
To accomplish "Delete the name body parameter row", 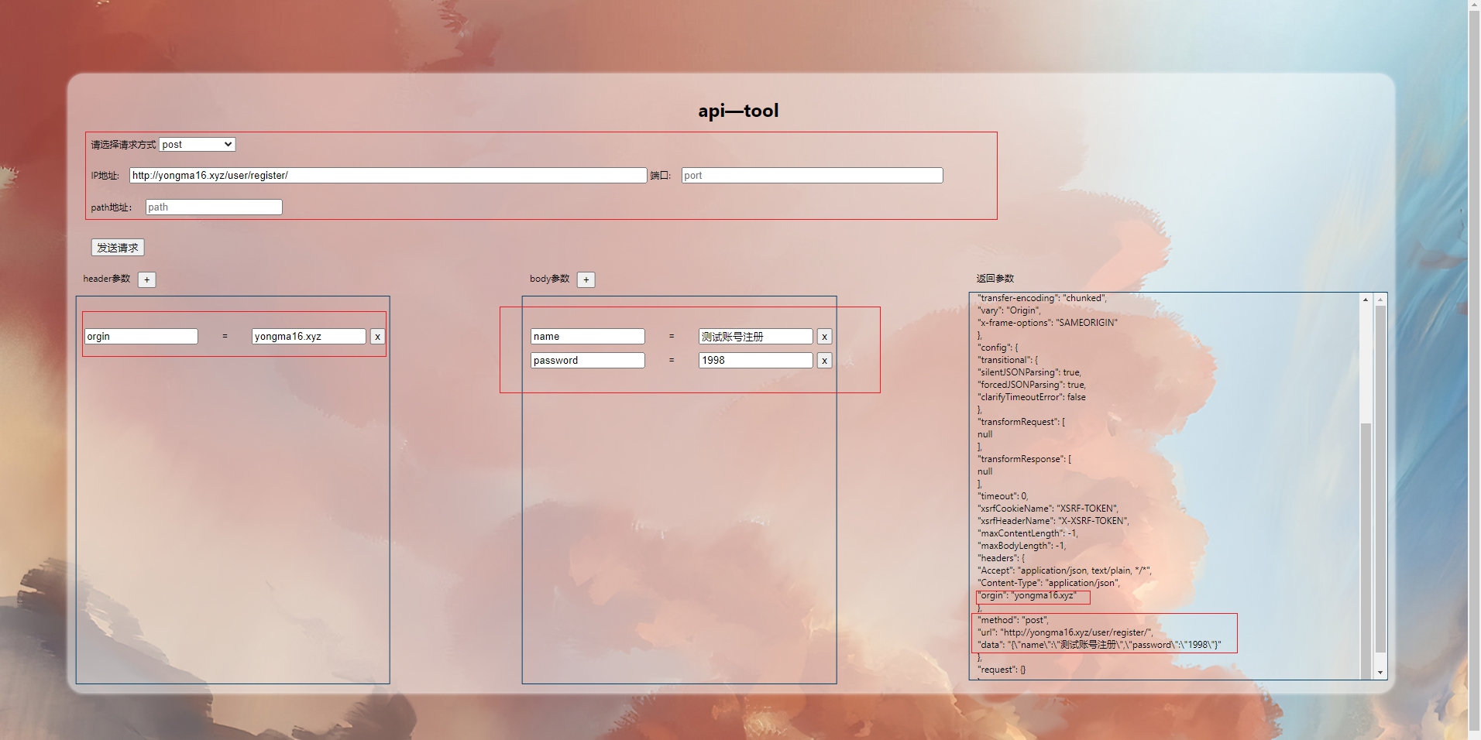I will [x=824, y=337].
